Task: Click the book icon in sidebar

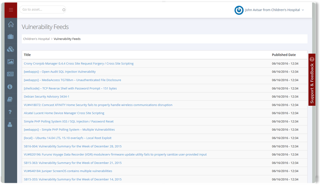Action: click(11, 99)
